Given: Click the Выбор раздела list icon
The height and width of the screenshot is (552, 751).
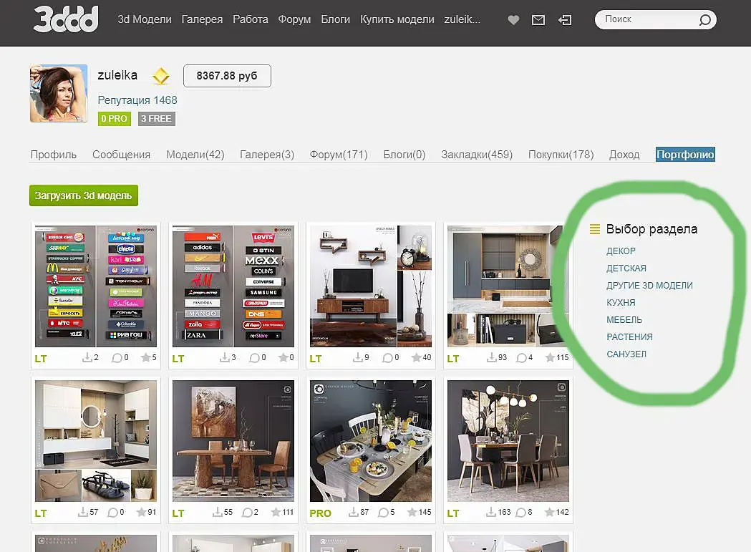Looking at the screenshot, I should point(594,229).
